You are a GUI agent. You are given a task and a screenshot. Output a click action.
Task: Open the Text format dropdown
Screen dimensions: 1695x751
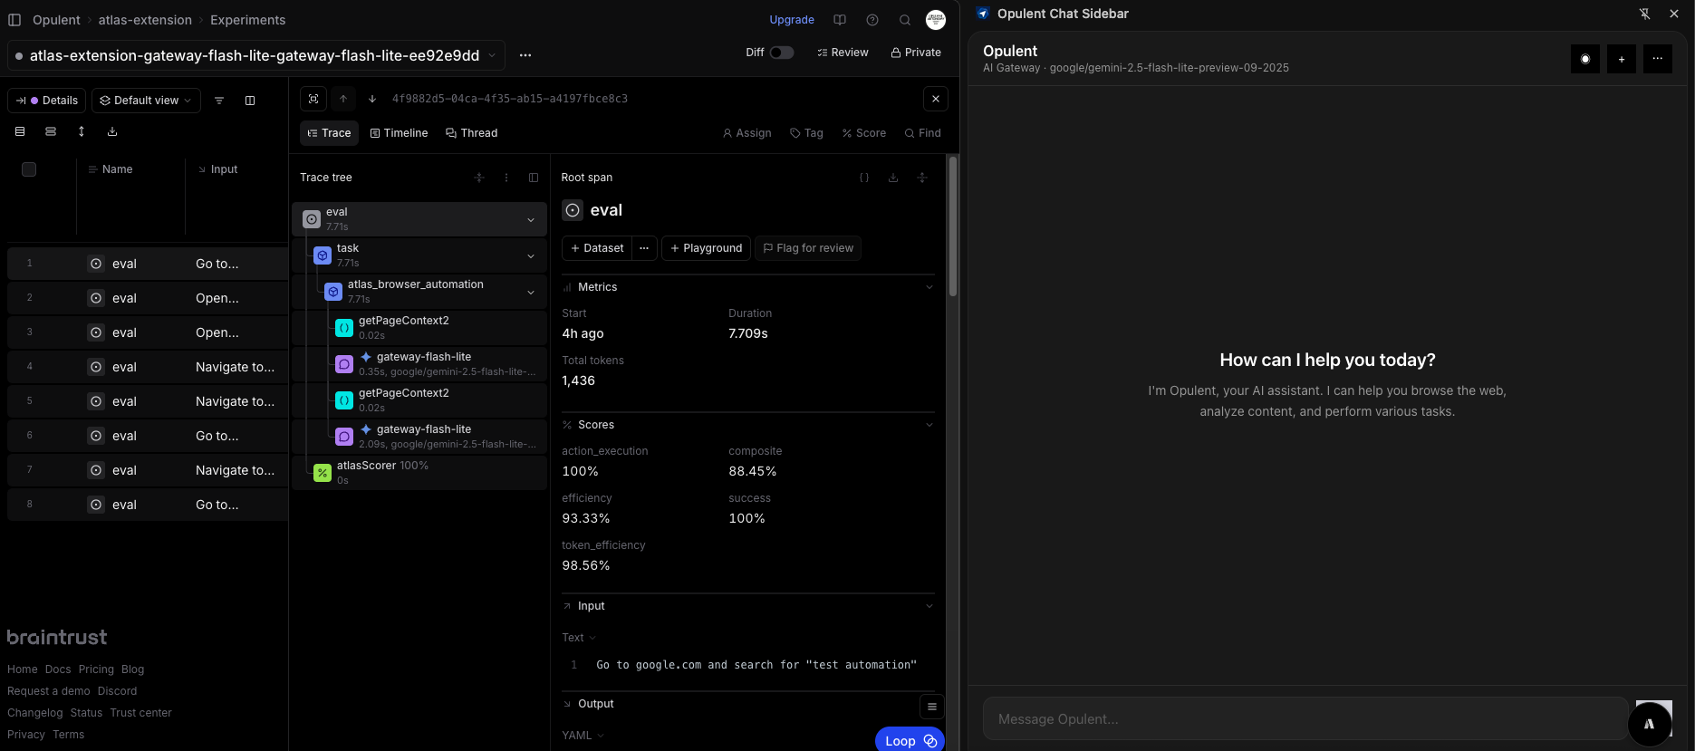click(x=579, y=638)
